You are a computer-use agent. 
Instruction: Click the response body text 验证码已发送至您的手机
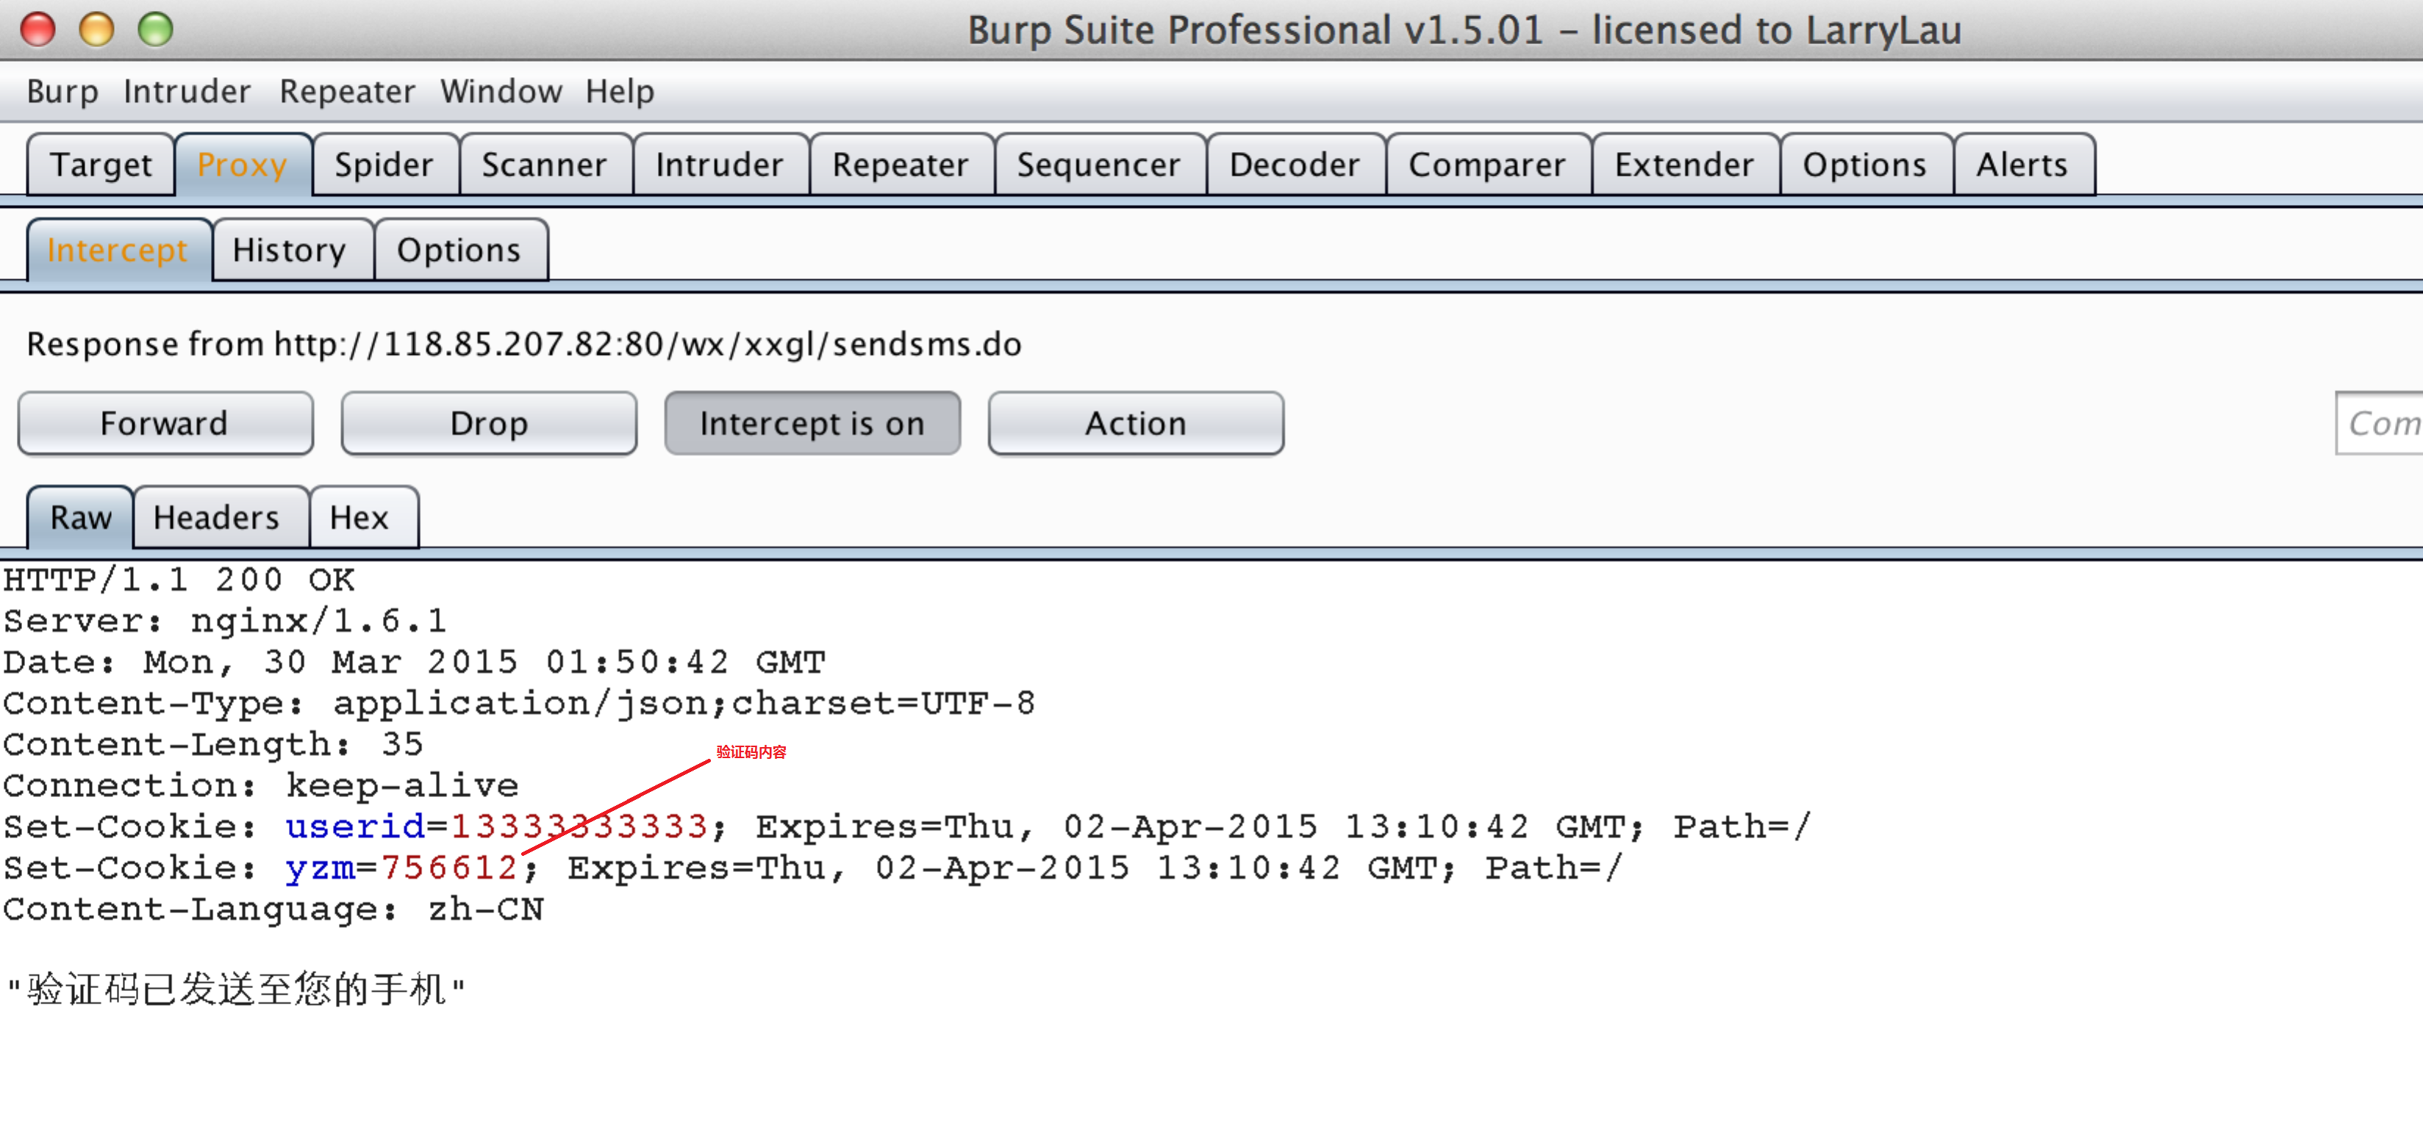tap(236, 990)
